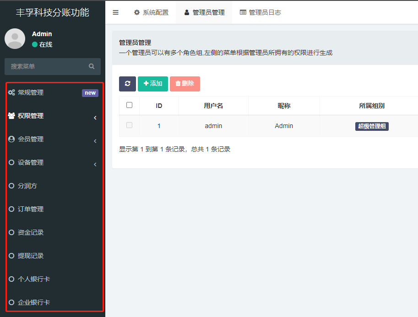Click the green online status dot

click(35, 44)
